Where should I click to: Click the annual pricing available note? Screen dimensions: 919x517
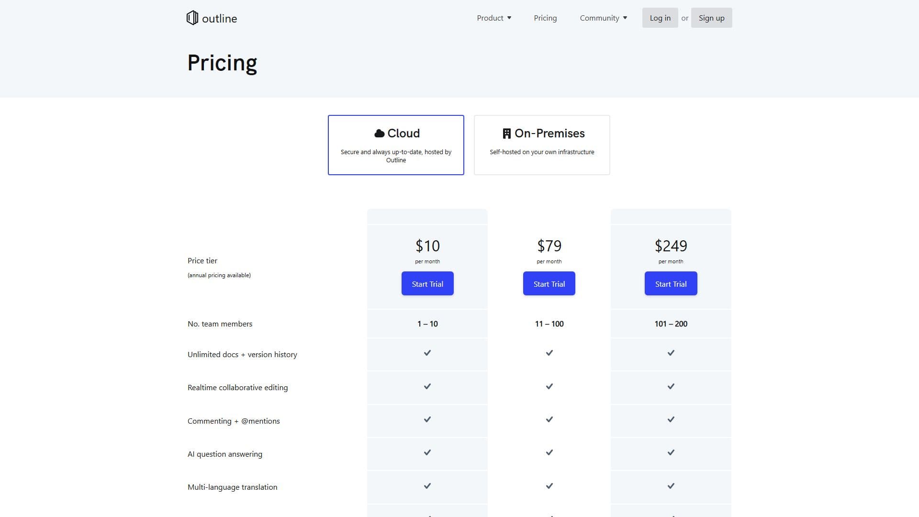(219, 275)
